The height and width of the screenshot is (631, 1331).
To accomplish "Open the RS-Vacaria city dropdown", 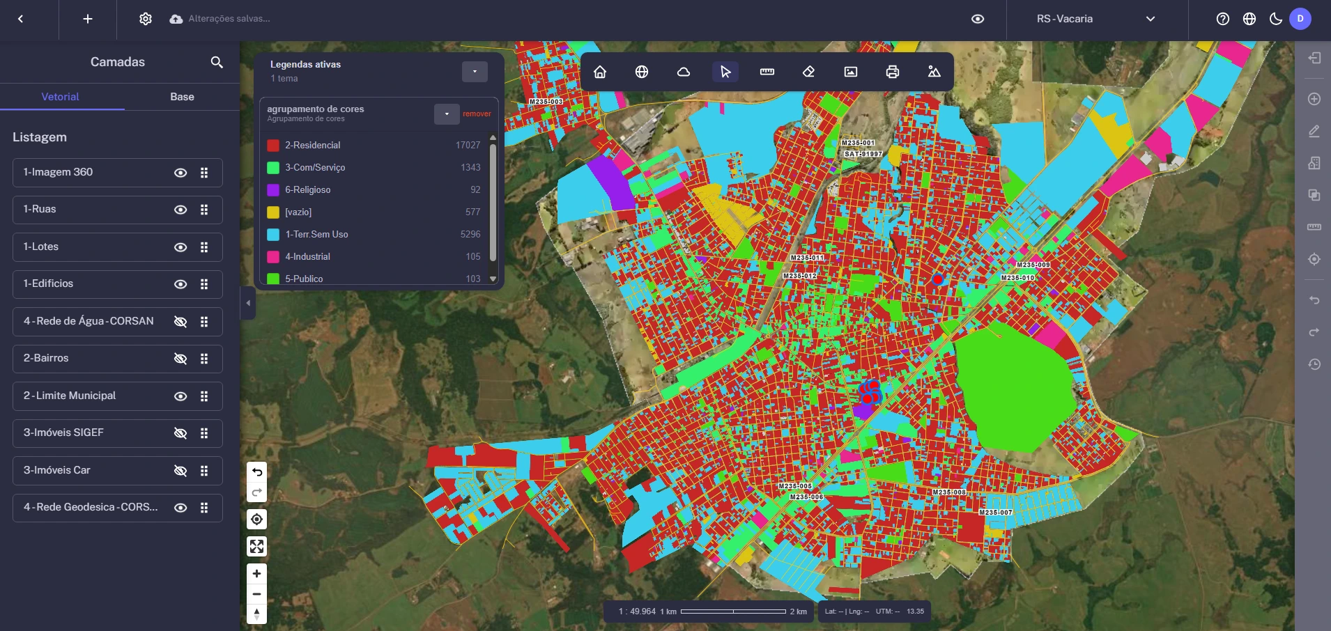I will coord(1097,19).
